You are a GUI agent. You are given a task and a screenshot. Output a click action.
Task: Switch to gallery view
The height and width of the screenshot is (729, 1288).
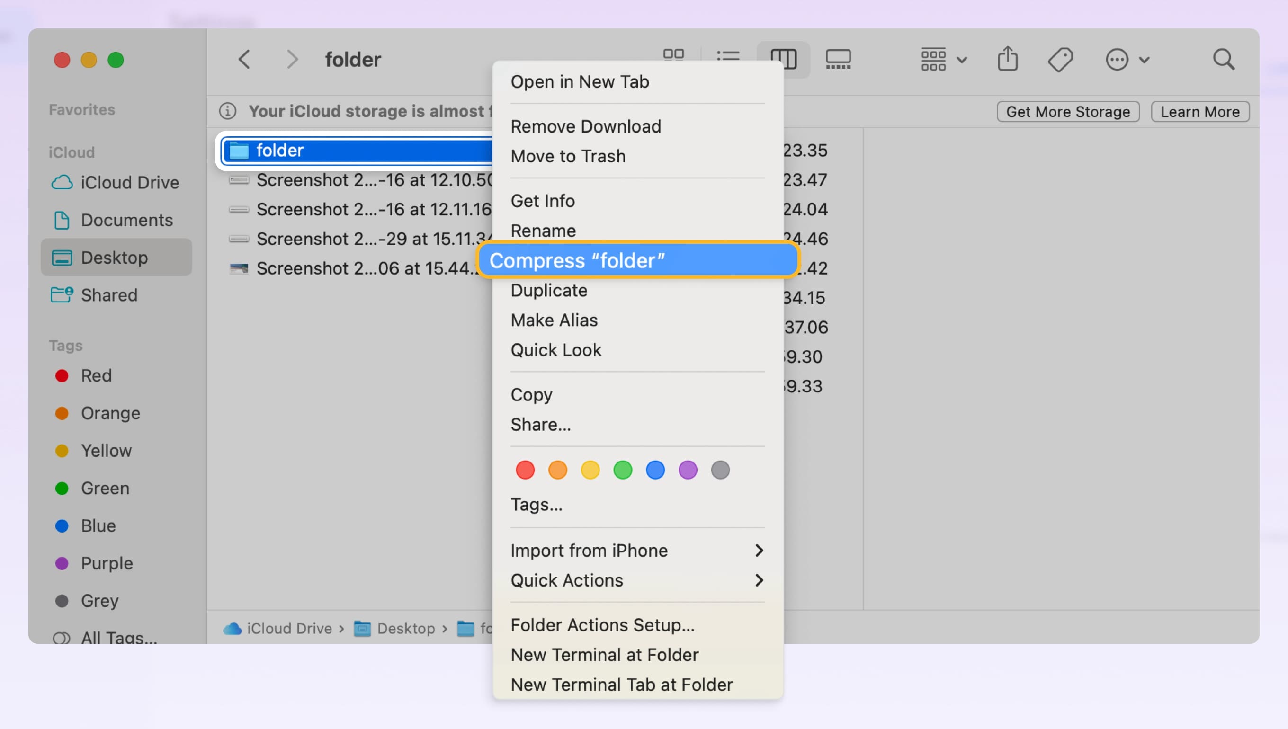[x=838, y=59]
